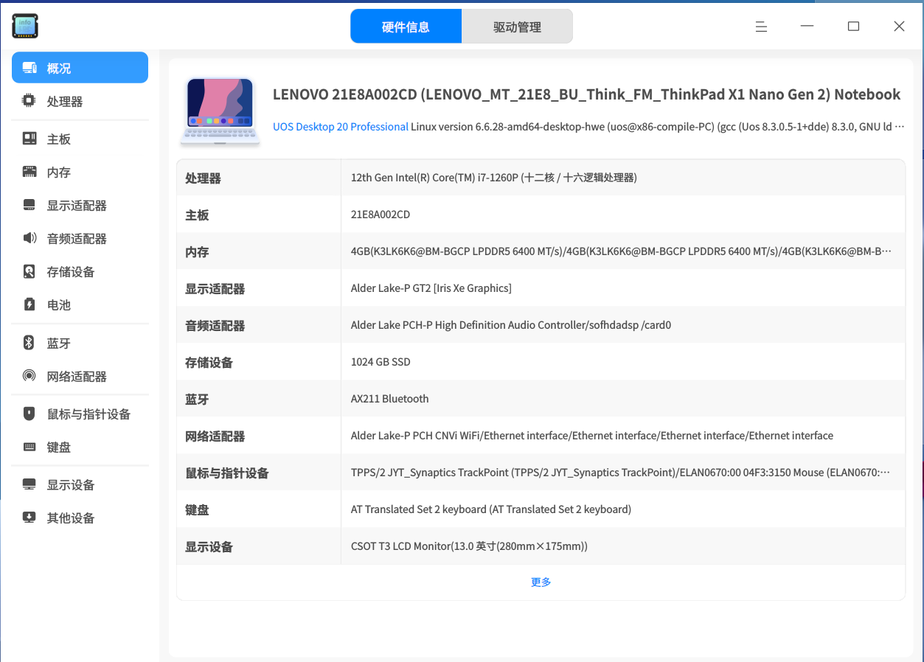This screenshot has width=924, height=662.
Task: Select the 12th Gen Intel Core i7-1260P value
Action: click(x=494, y=178)
